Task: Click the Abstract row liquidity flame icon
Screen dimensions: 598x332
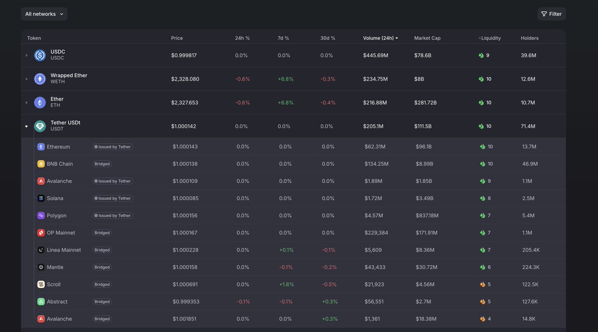Action: (x=482, y=302)
